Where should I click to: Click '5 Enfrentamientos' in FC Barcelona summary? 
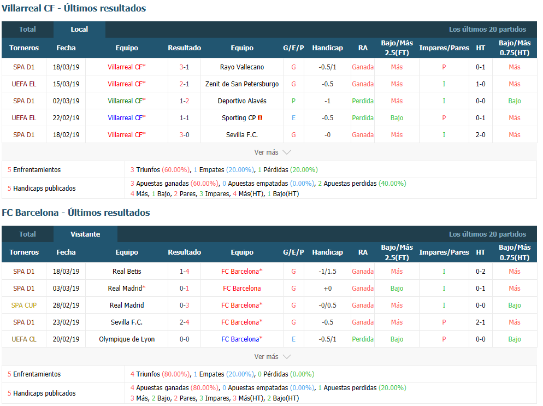click(34, 374)
